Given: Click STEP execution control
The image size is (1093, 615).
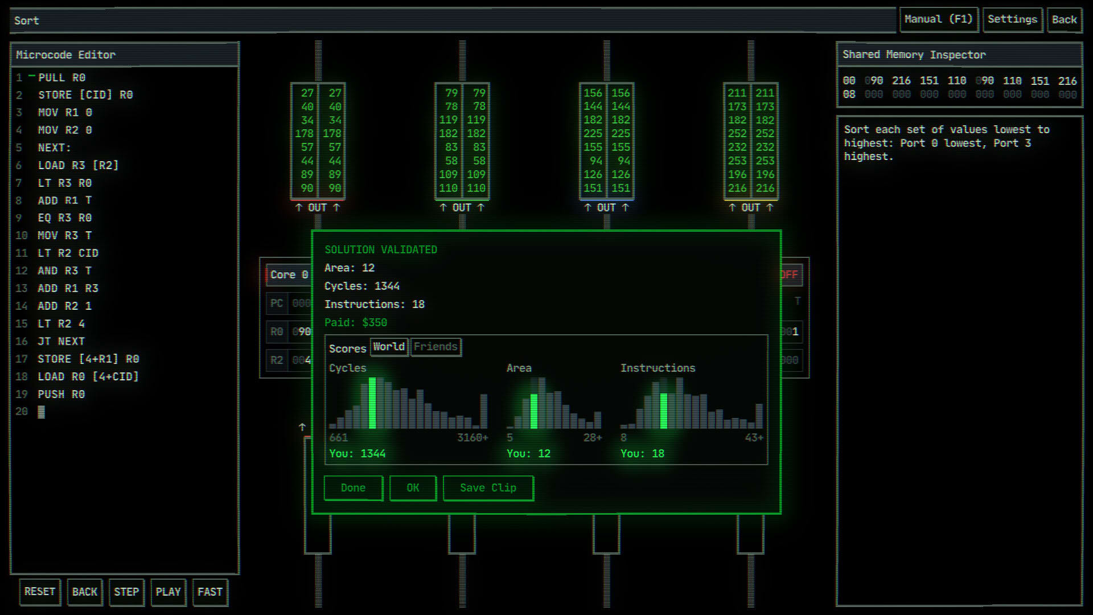Looking at the screenshot, I should click(x=126, y=592).
